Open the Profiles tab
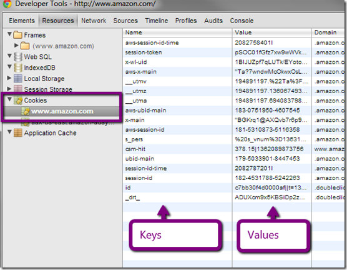This screenshot has width=347, height=270. [x=186, y=21]
